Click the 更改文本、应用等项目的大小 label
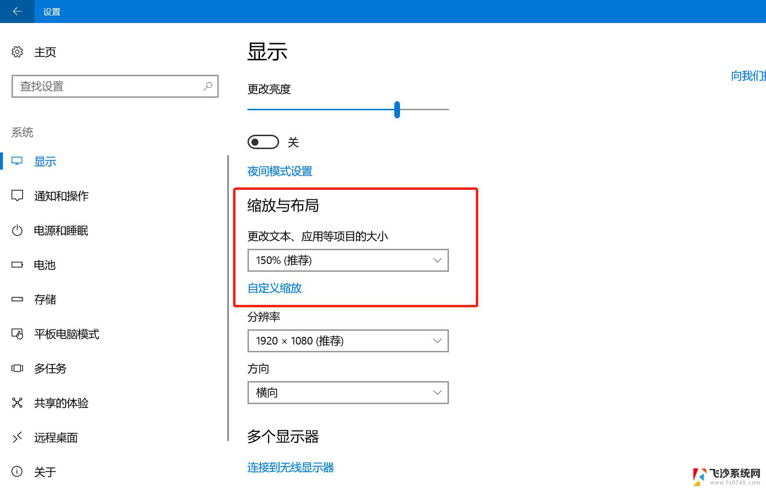Viewport: 766px width, 488px height. pyautogui.click(x=318, y=236)
